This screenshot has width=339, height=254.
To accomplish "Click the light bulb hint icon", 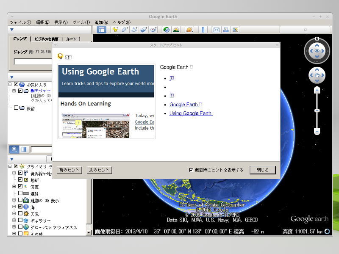I will [60, 56].
